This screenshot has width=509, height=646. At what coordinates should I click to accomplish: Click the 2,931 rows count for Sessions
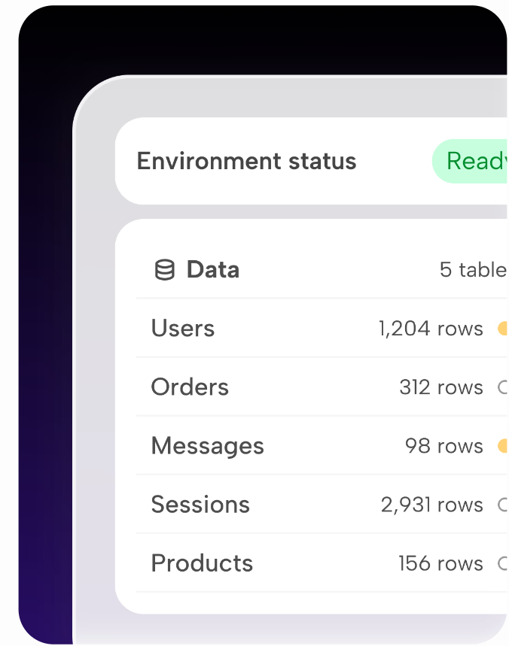(431, 504)
